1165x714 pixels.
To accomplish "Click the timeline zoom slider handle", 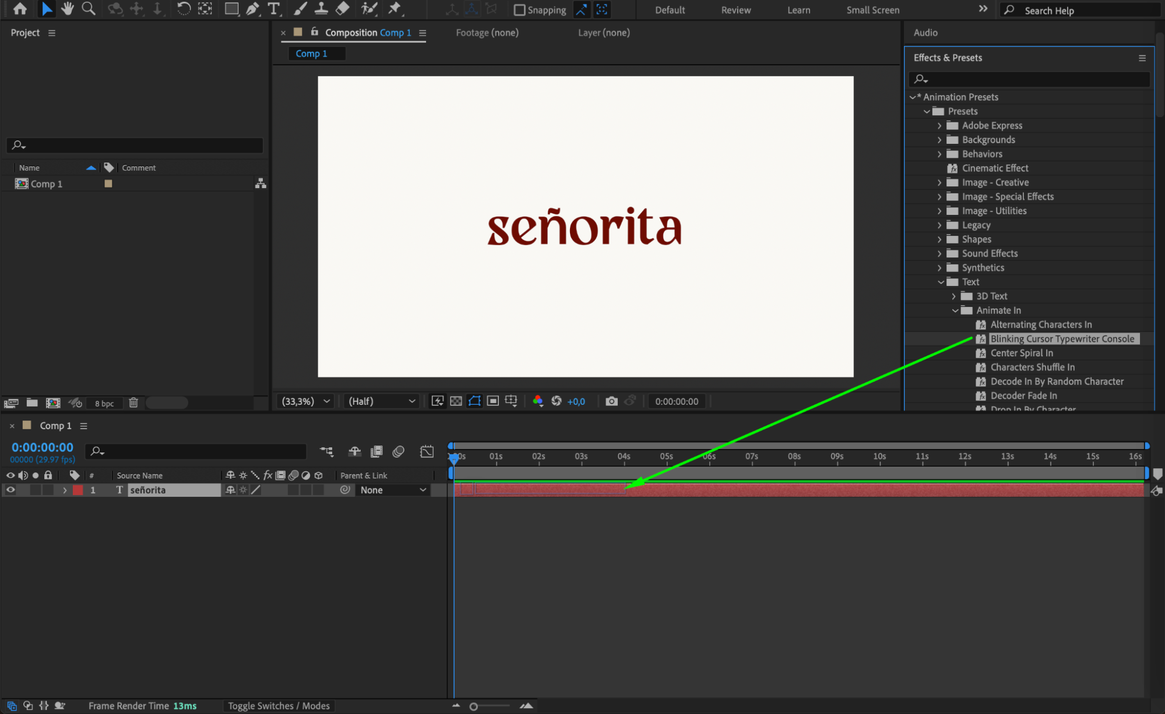I will coord(473,706).
